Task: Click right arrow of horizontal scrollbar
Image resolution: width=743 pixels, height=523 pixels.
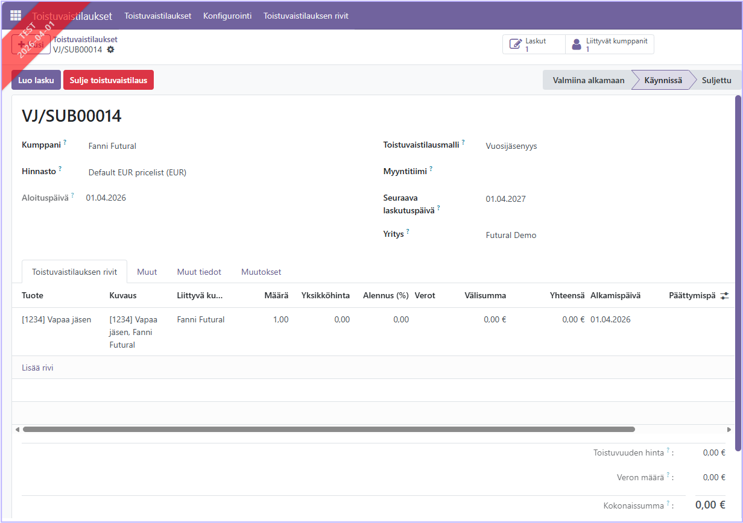Action: coord(729,430)
